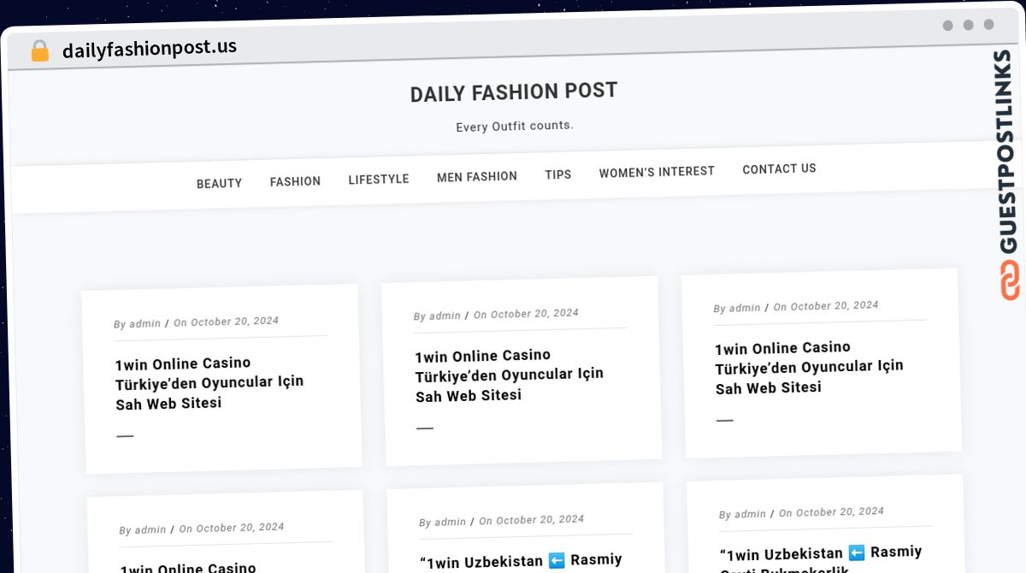The image size is (1026, 573).
Task: Open middle card's 1win Online Casino post title
Action: 510,375
